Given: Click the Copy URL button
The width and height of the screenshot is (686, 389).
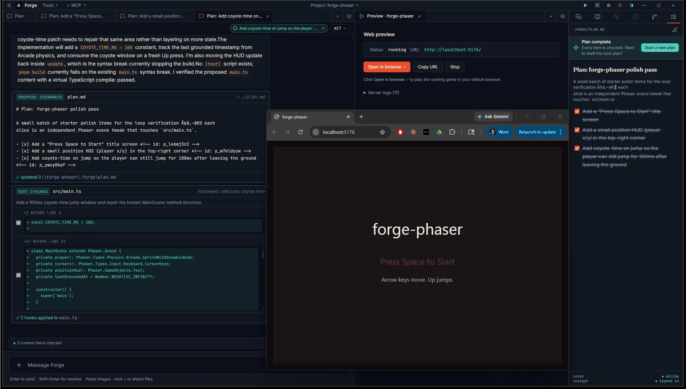Looking at the screenshot, I should tap(428, 67).
